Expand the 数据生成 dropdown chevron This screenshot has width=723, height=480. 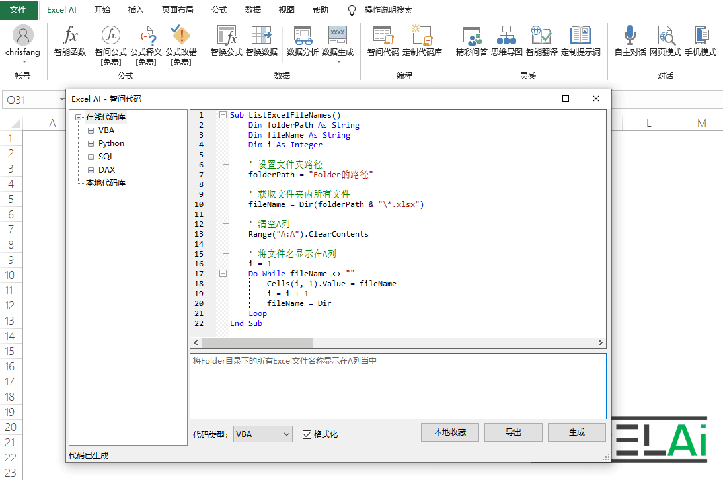338,61
